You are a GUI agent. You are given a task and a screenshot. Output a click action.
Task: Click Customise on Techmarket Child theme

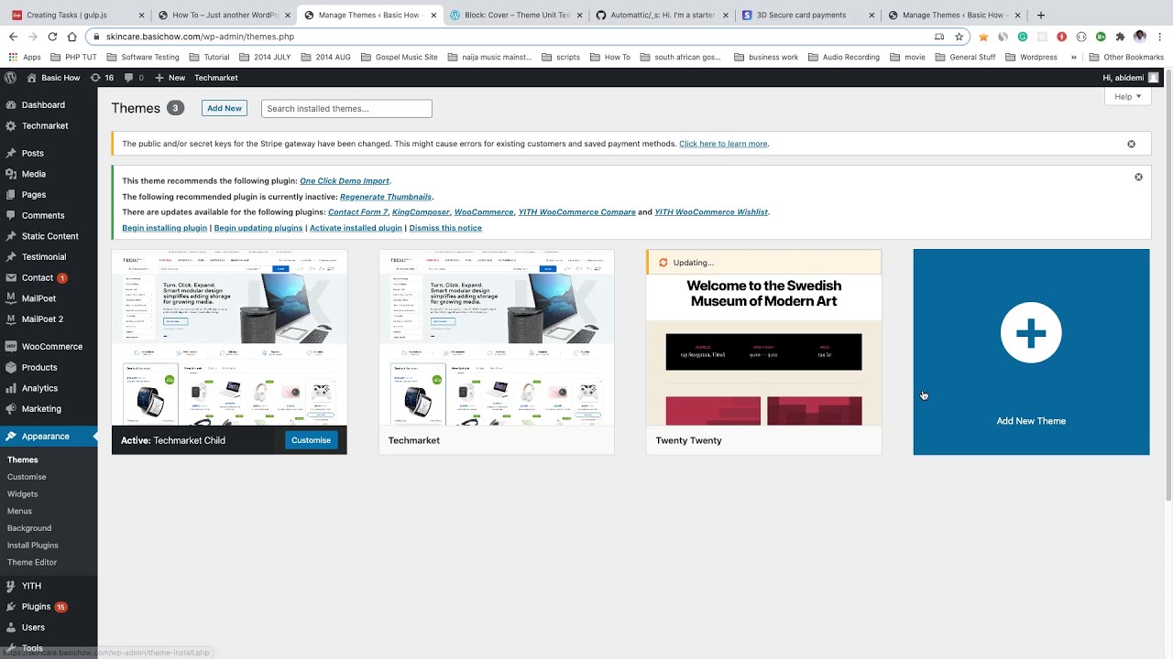pyautogui.click(x=311, y=440)
